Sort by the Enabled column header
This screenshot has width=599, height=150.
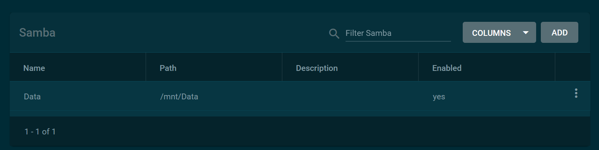[447, 68]
